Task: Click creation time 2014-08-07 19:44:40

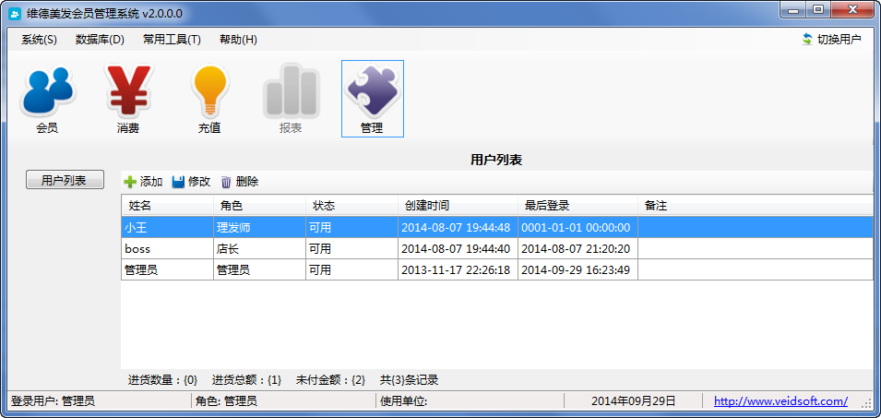Action: tap(458, 249)
